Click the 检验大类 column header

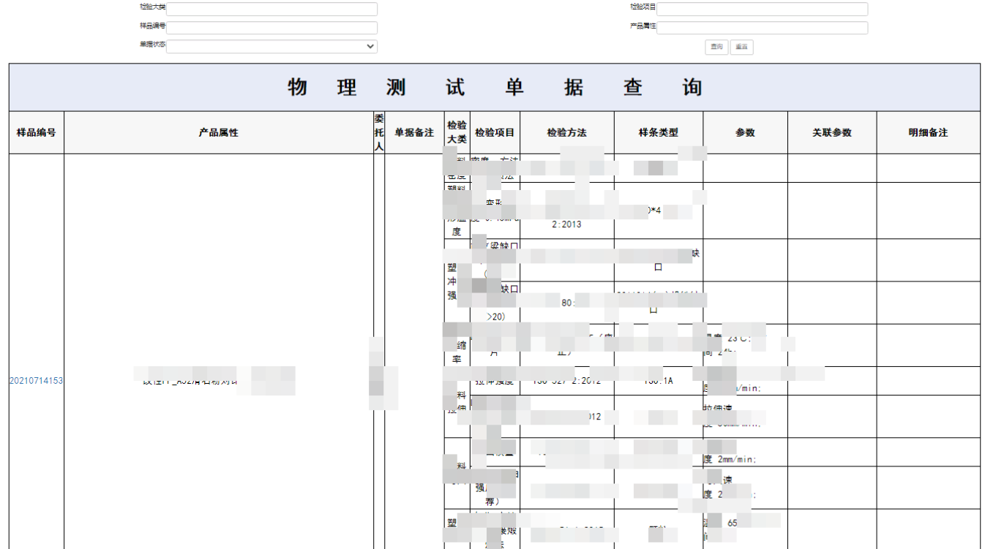tap(457, 132)
